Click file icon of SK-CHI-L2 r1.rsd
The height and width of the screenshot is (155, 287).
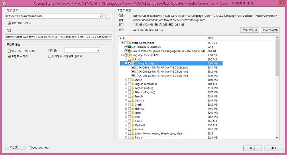[136, 72]
